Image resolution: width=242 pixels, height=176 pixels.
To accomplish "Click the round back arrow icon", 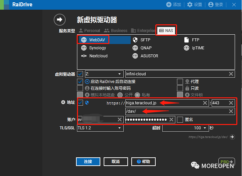I will [x=60, y=20].
